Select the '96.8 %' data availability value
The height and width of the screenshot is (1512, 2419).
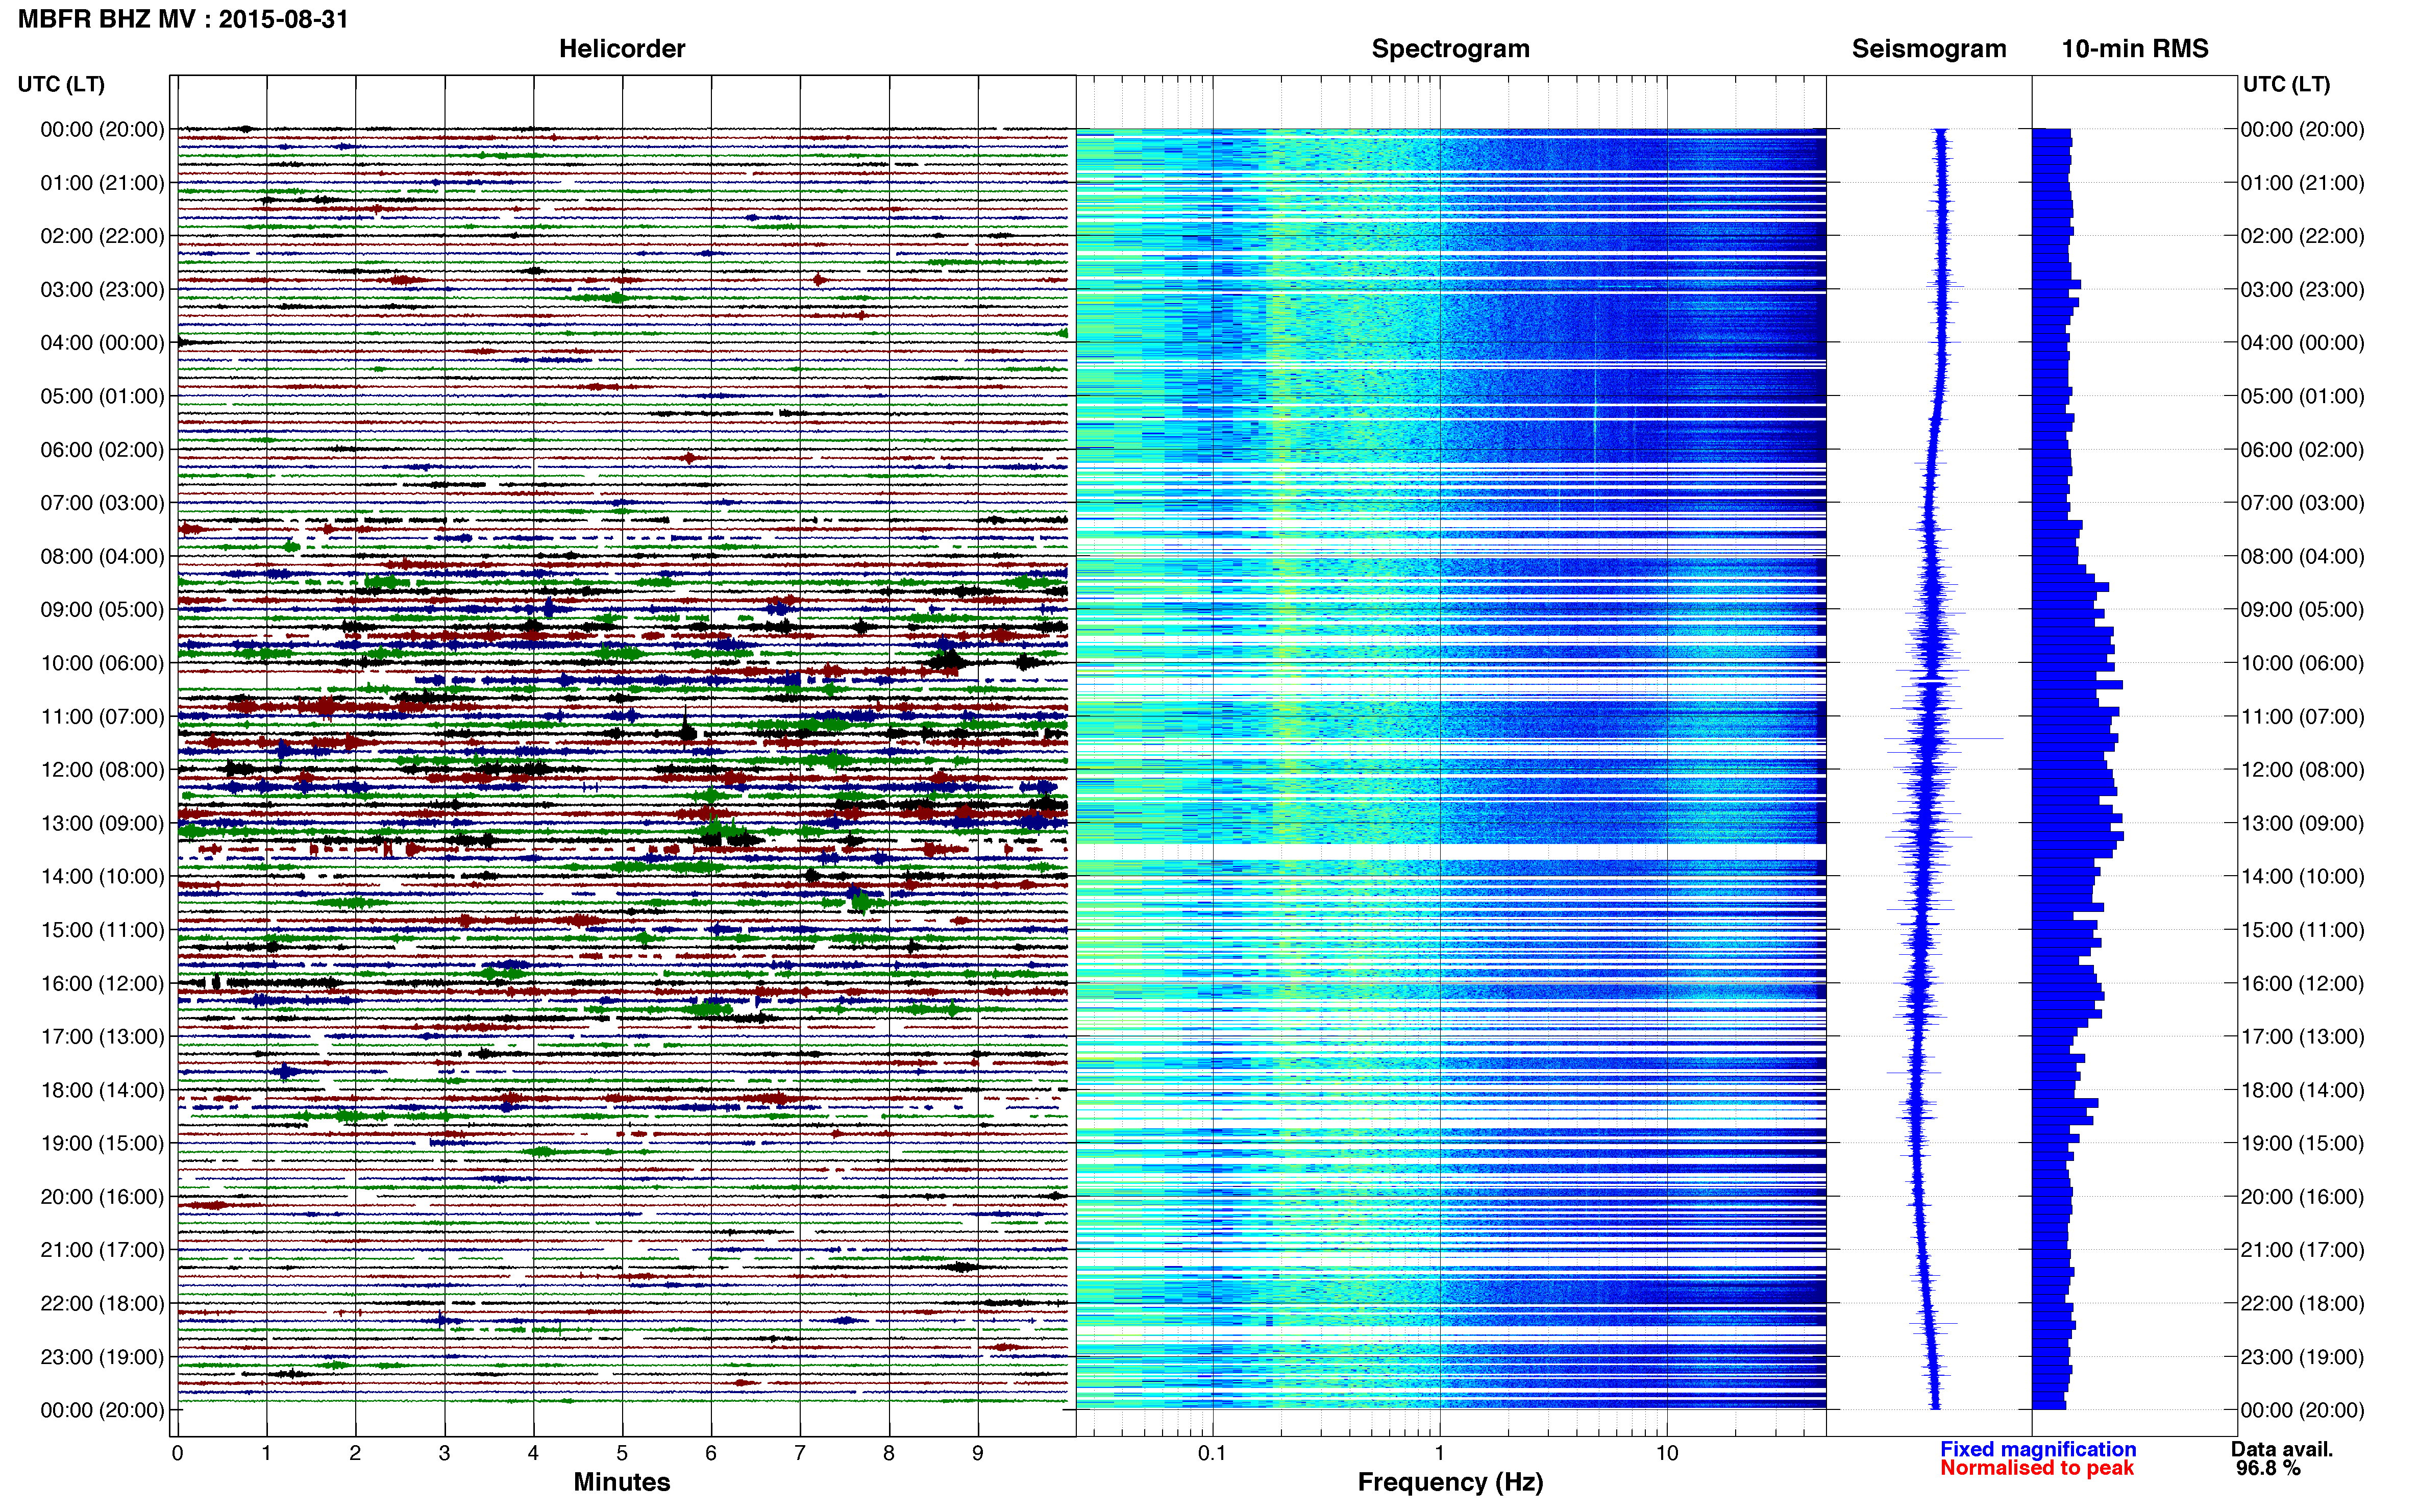pos(2268,1468)
